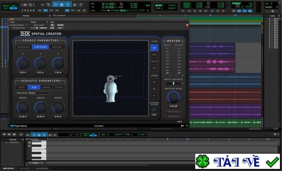The image size is (282, 171).
Task: Toggle automation SAFE button
Action: (x=52, y=28)
